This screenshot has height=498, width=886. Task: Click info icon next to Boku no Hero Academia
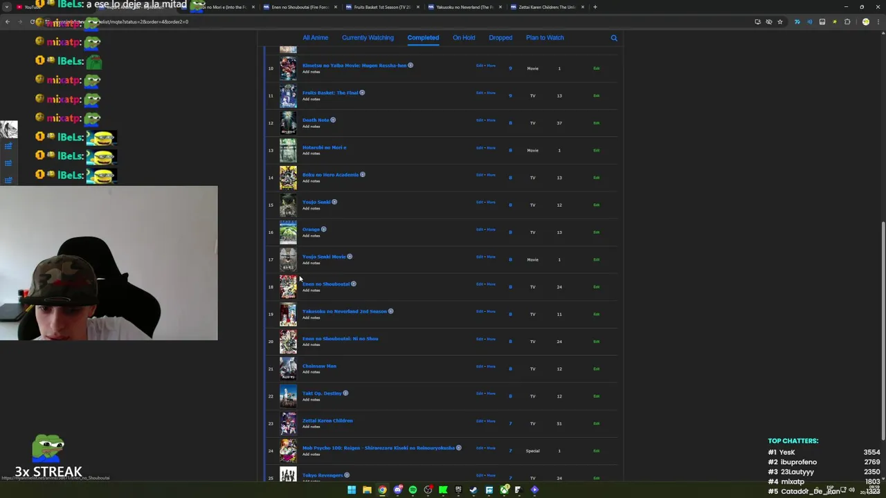pyautogui.click(x=363, y=174)
